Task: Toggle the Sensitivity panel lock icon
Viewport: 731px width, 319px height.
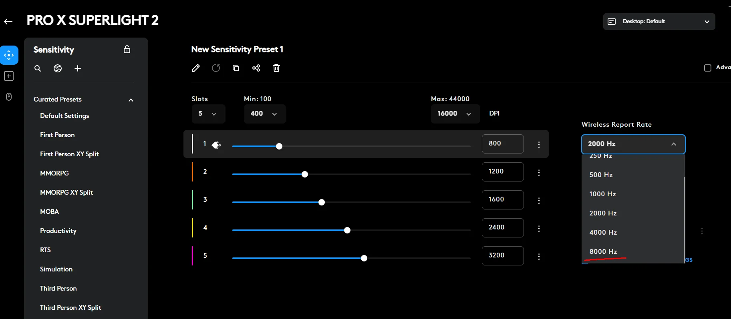Action: pos(127,50)
